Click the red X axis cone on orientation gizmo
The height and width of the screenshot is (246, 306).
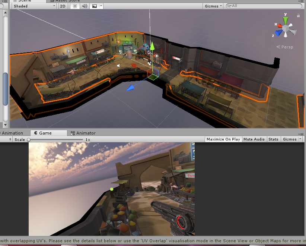pos(280,25)
